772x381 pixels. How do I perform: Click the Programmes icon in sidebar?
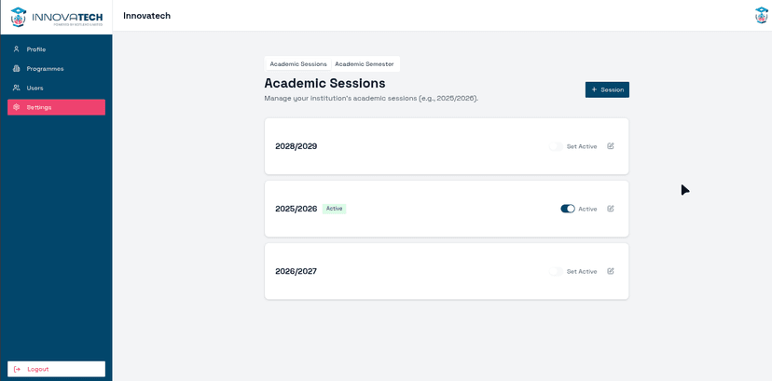pyautogui.click(x=17, y=69)
